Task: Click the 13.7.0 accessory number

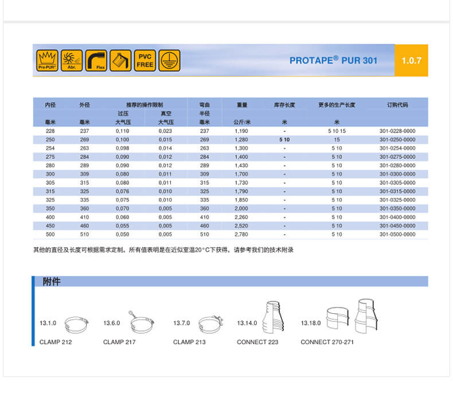Action: (181, 323)
